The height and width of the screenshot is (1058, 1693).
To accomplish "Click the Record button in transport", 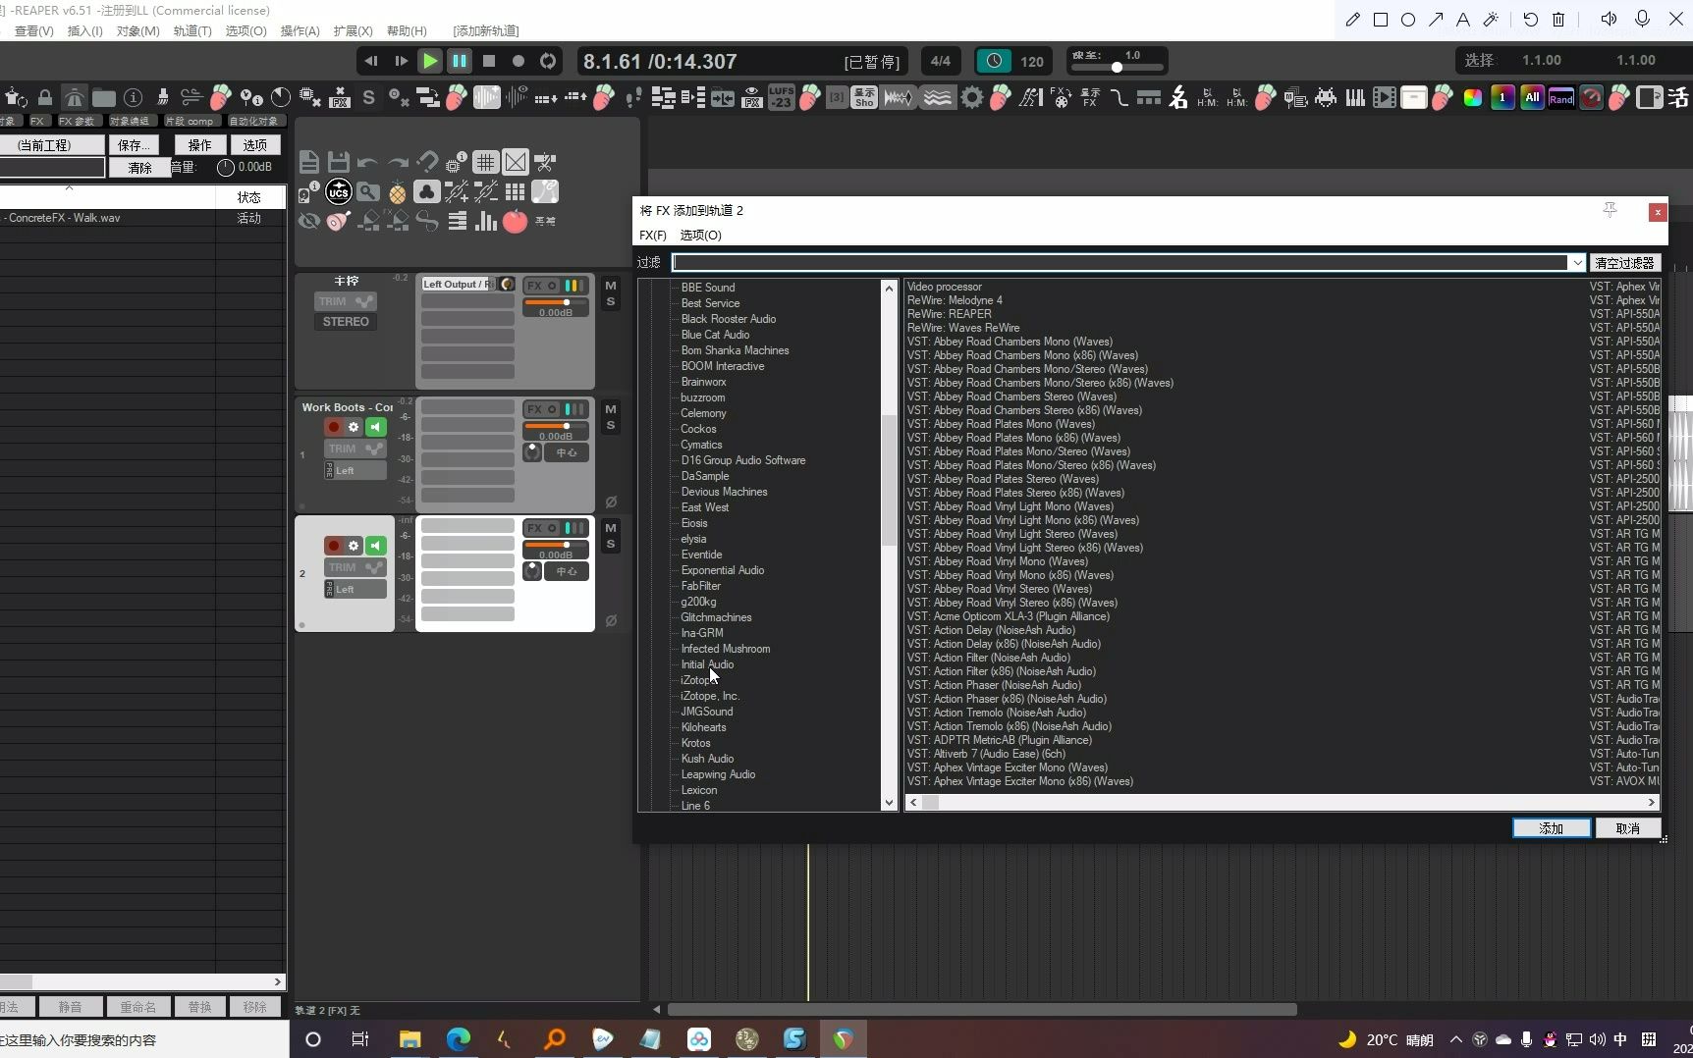I will [x=519, y=61].
